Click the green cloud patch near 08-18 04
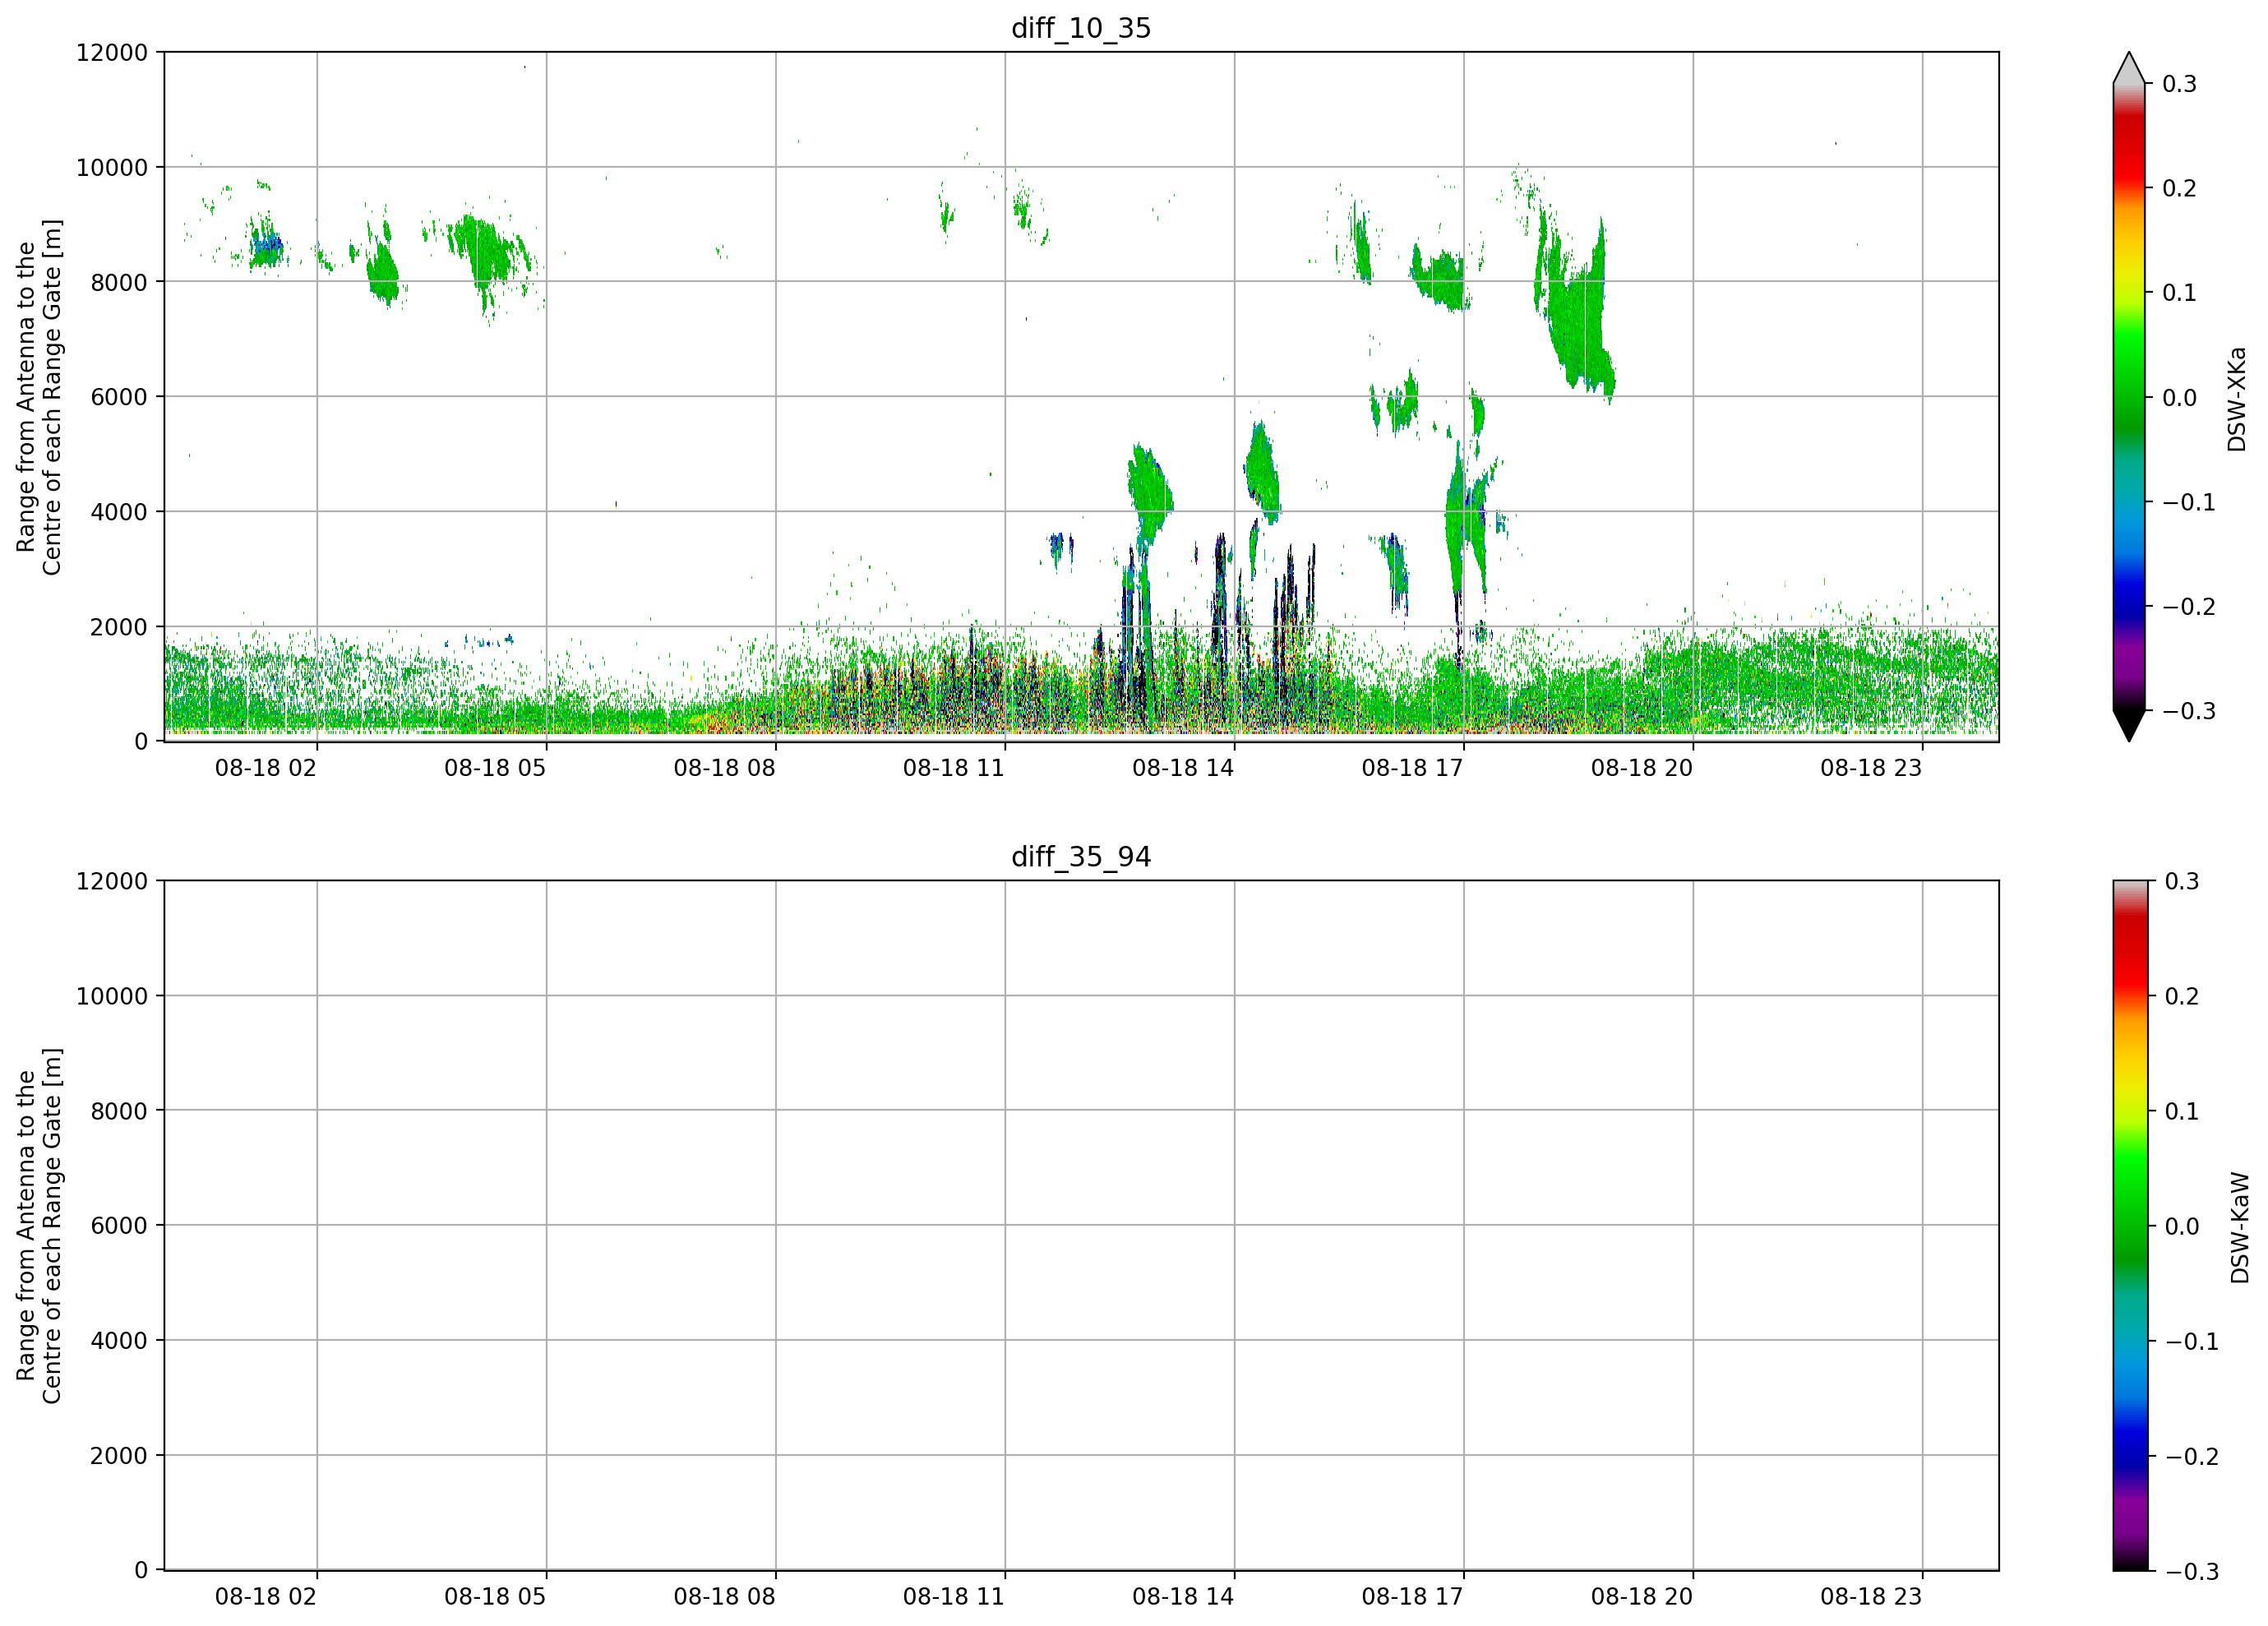 [488, 255]
